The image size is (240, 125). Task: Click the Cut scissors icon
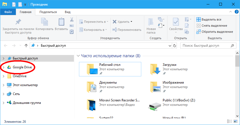pos(71,20)
